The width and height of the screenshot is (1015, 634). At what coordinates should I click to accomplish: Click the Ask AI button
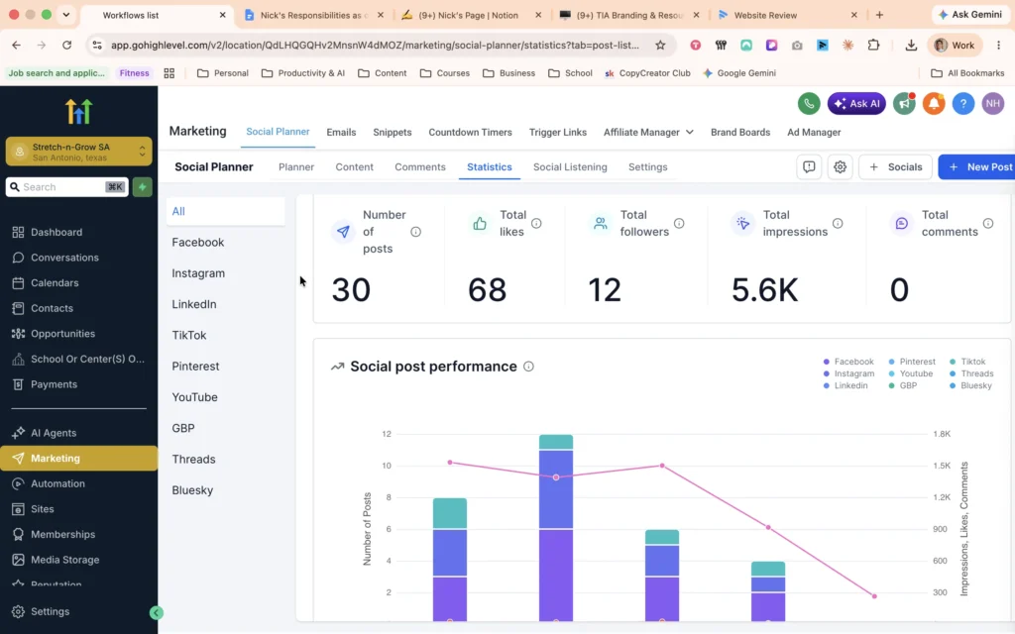pyautogui.click(x=856, y=103)
